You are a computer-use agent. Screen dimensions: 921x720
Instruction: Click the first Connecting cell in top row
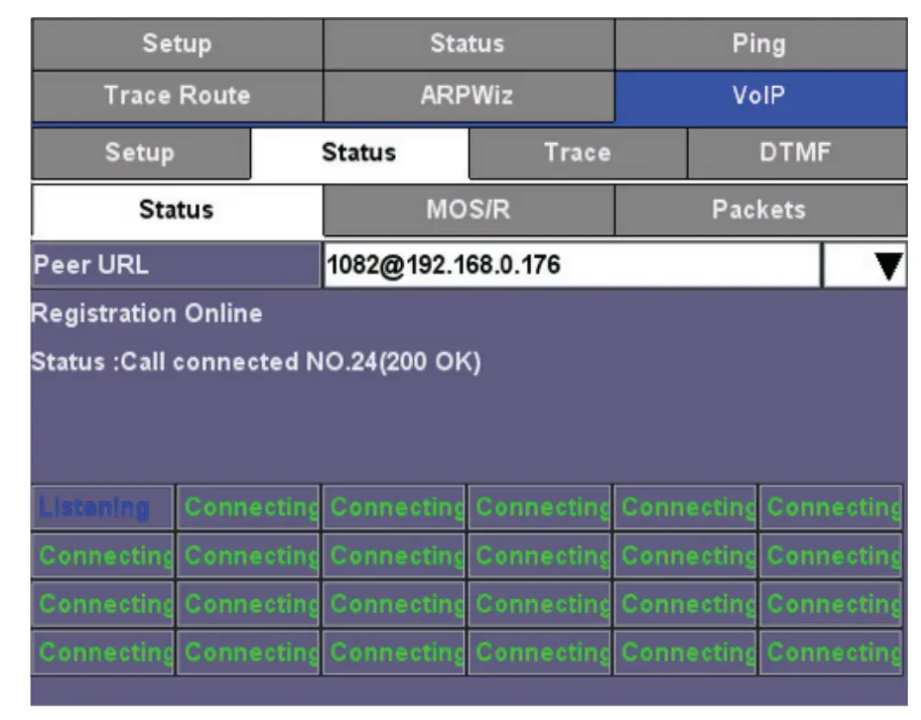247,509
